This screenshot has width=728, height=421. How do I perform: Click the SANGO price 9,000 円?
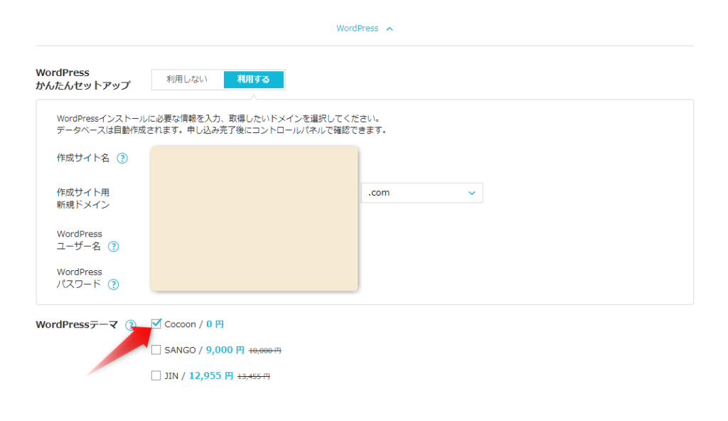225,350
